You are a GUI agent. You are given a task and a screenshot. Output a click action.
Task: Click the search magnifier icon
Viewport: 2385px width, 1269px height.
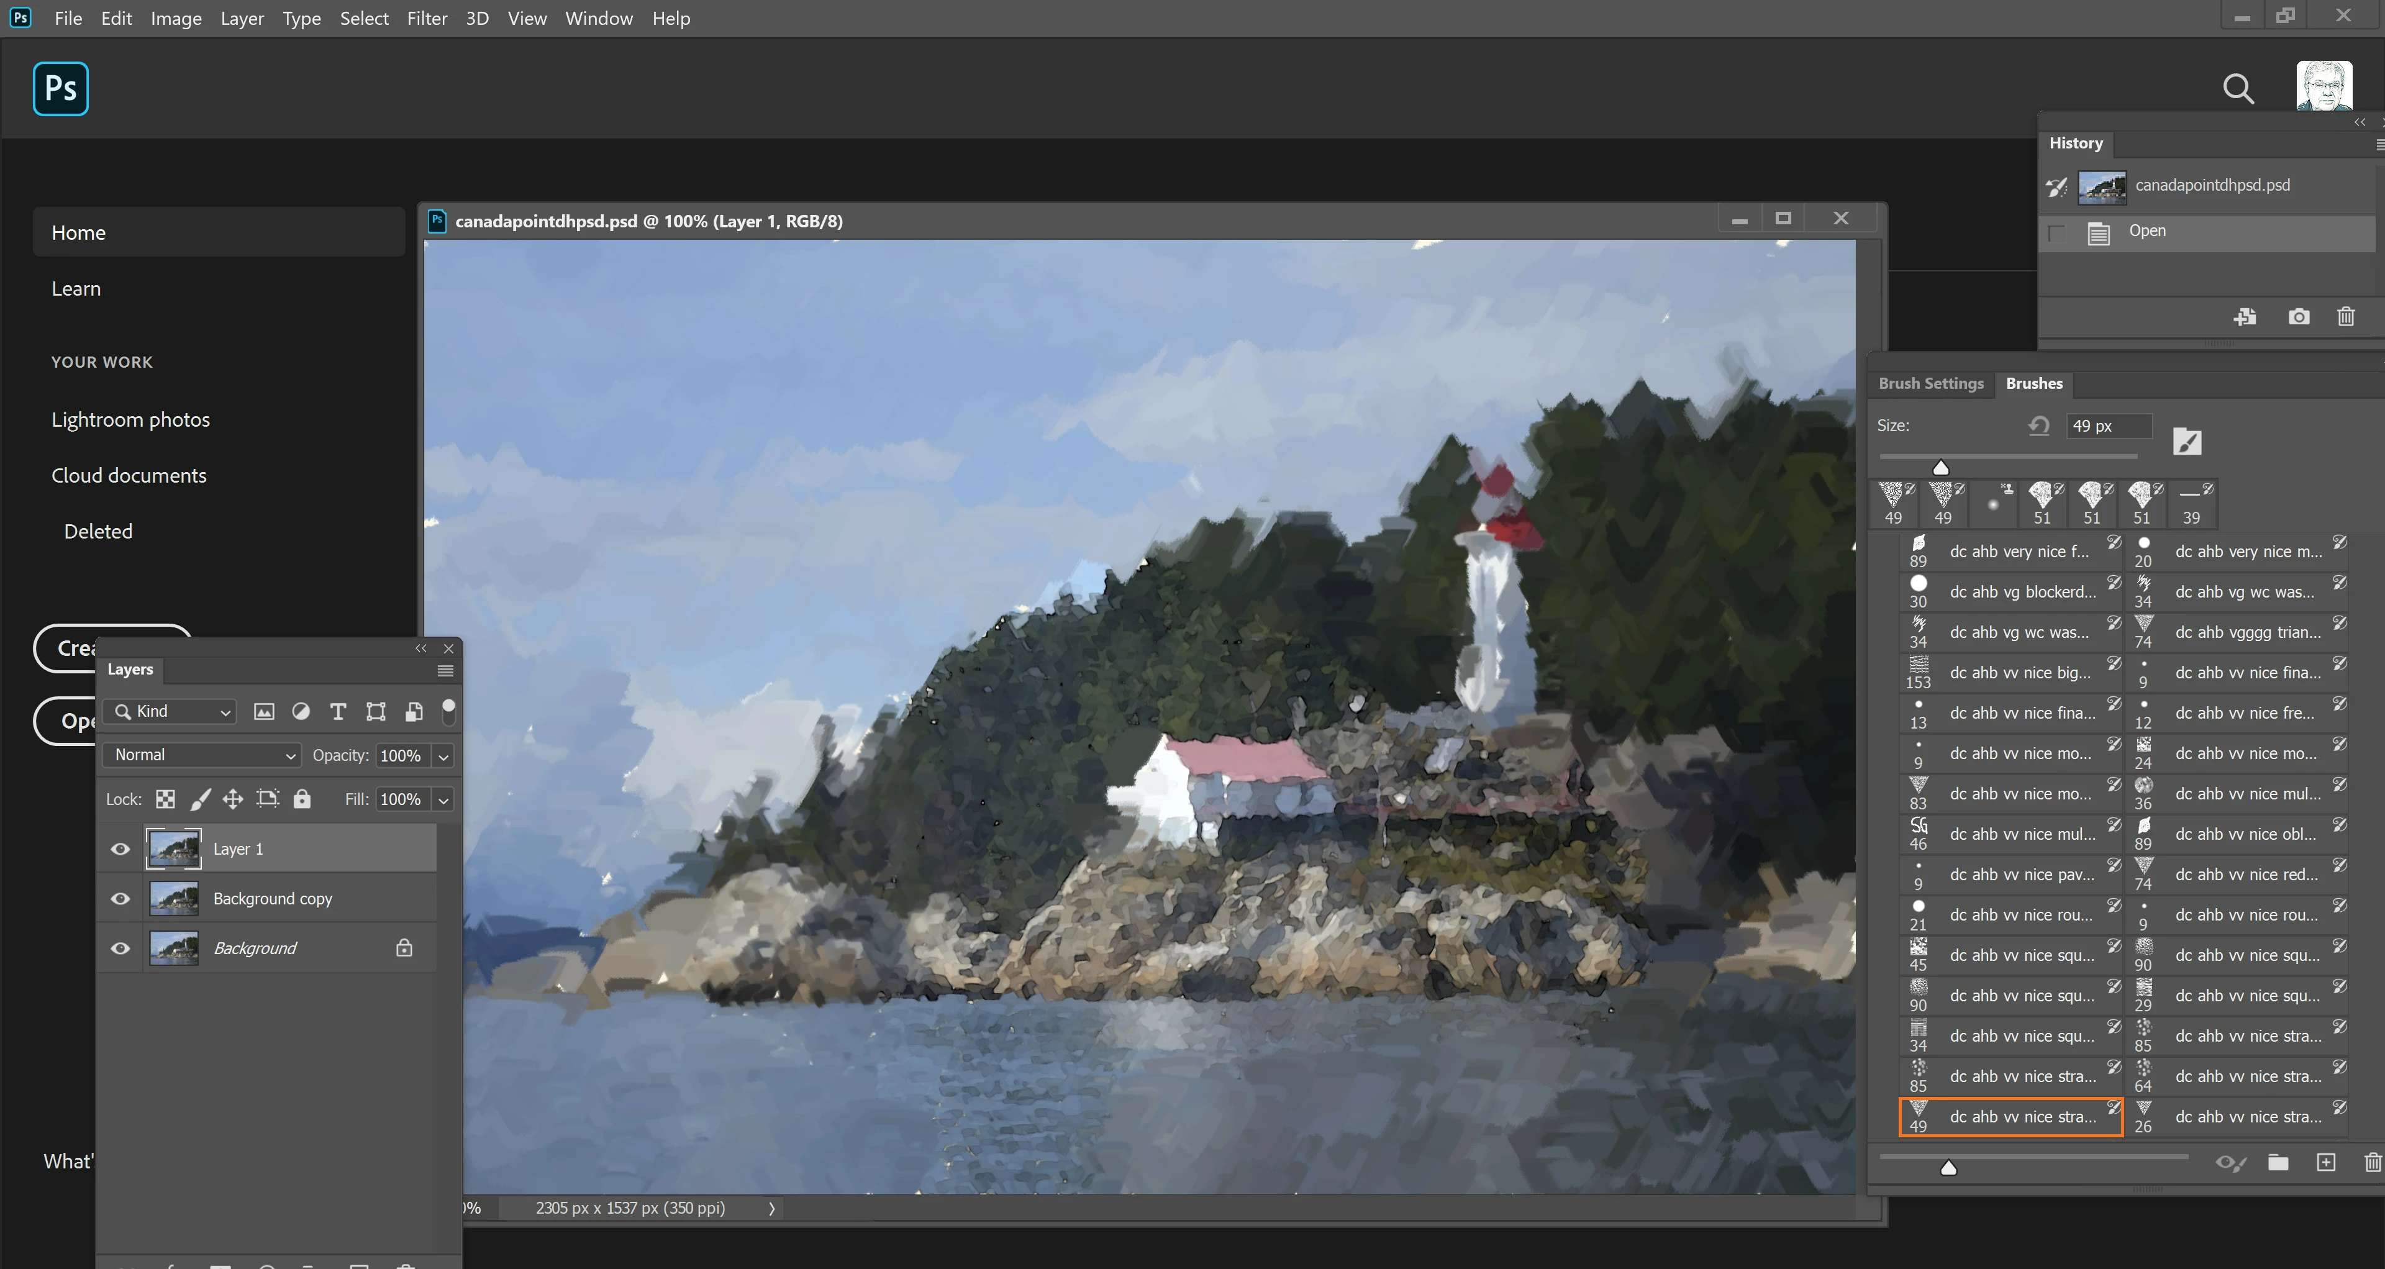point(2238,89)
